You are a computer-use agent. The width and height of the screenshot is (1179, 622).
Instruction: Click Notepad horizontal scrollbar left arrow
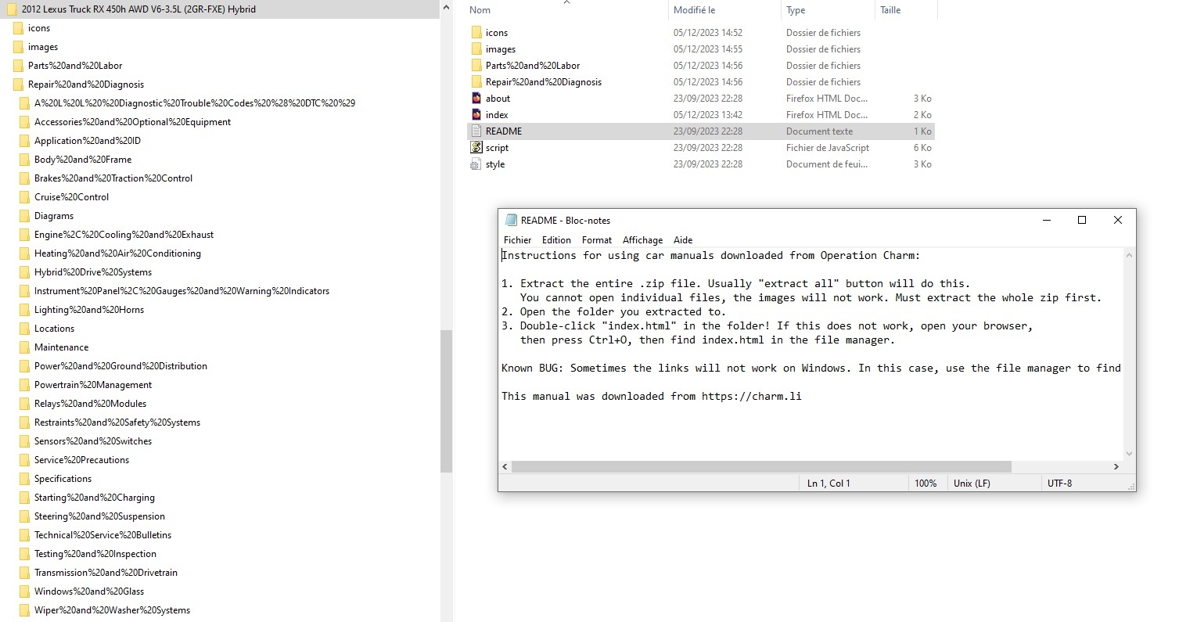pyautogui.click(x=505, y=466)
